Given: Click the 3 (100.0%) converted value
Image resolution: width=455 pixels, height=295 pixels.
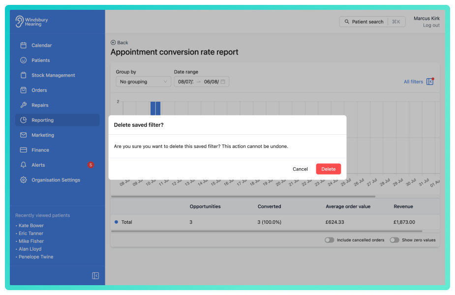Looking at the screenshot, I should click(x=269, y=222).
